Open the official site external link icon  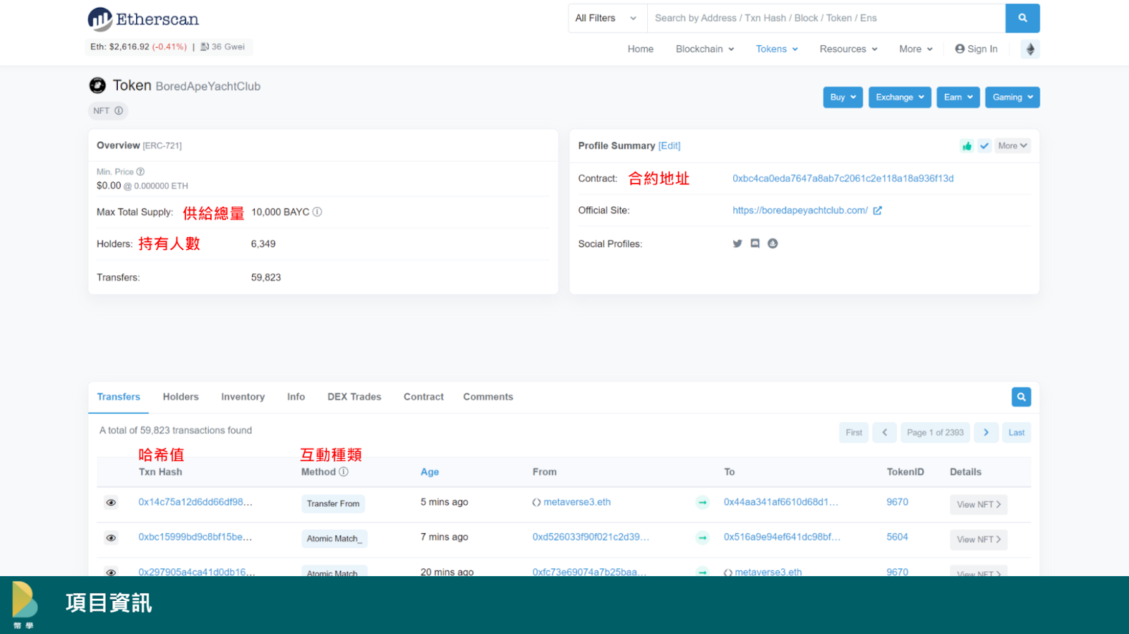[877, 210]
